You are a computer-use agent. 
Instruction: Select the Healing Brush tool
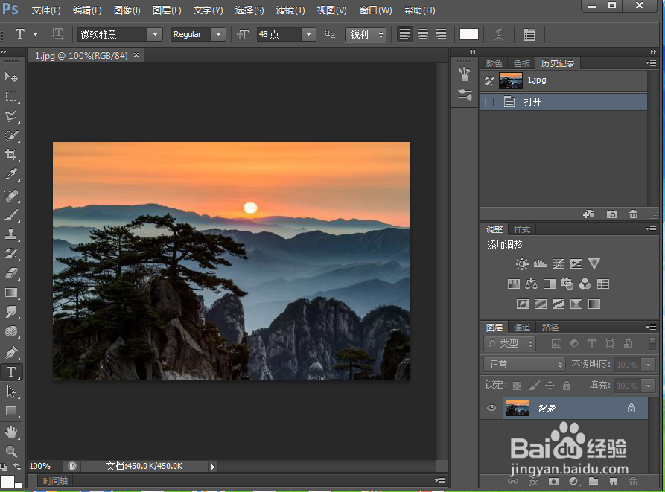(x=11, y=196)
